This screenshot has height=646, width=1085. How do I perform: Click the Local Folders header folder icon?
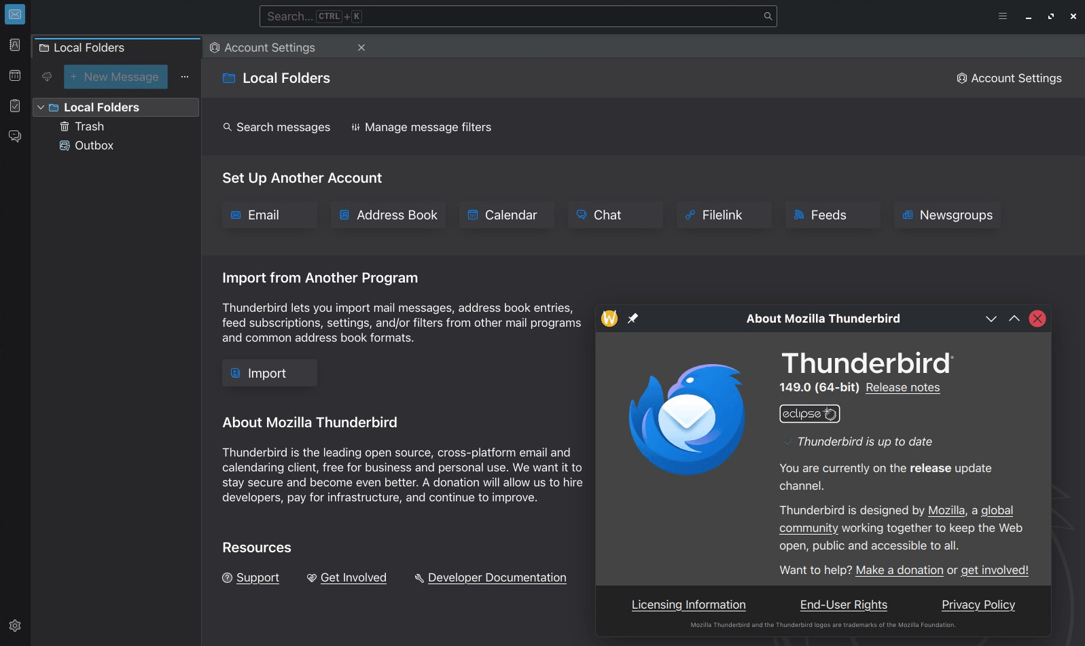[229, 78]
